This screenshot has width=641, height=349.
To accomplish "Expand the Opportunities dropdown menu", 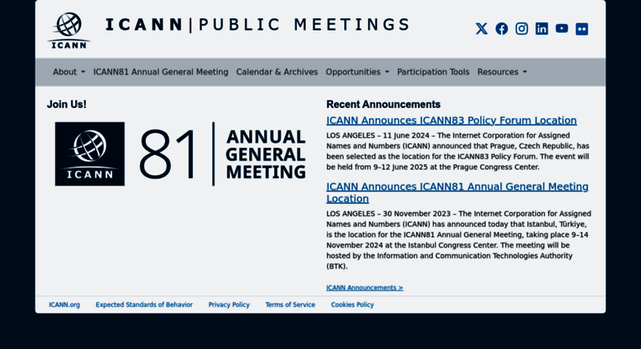I will (x=357, y=72).
